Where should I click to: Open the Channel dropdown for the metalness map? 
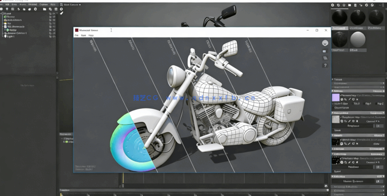coord(373,163)
